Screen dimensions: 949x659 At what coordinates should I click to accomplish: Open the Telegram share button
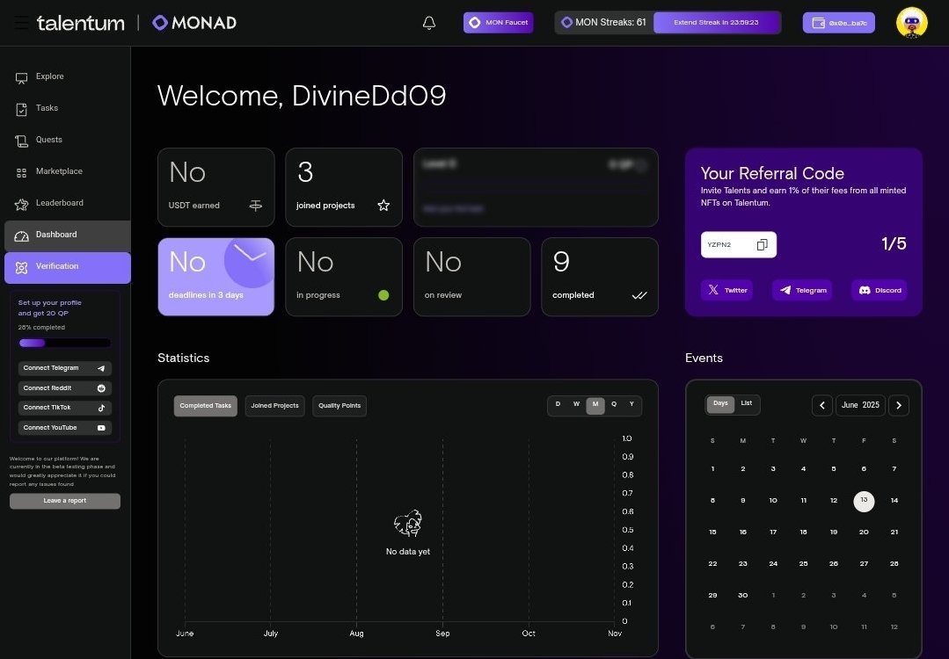point(801,290)
